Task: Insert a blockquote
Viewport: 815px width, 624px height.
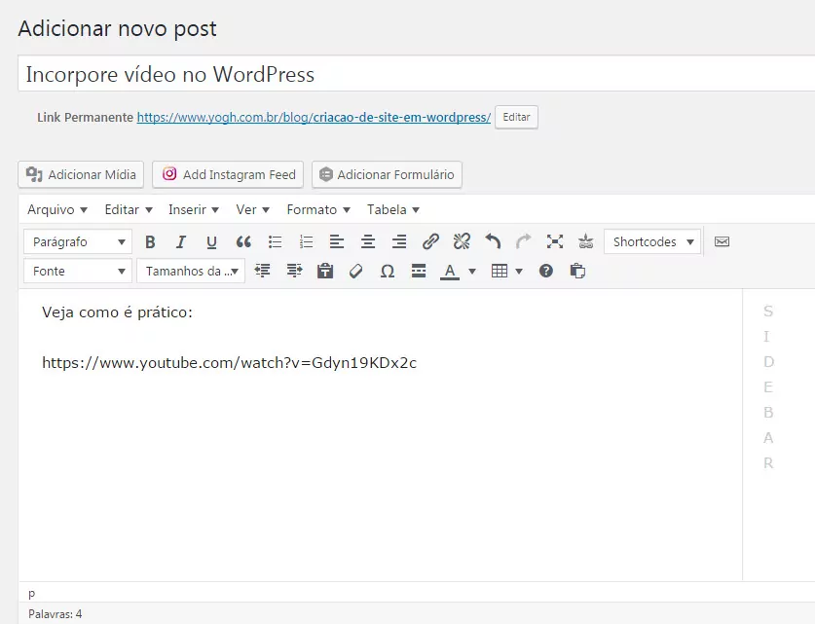Action: (243, 242)
